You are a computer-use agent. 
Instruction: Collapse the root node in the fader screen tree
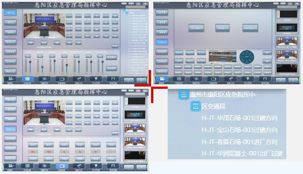click(124, 10)
